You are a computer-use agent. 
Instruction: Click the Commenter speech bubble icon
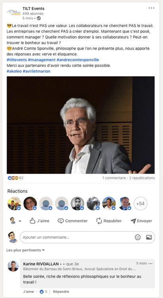(61, 221)
